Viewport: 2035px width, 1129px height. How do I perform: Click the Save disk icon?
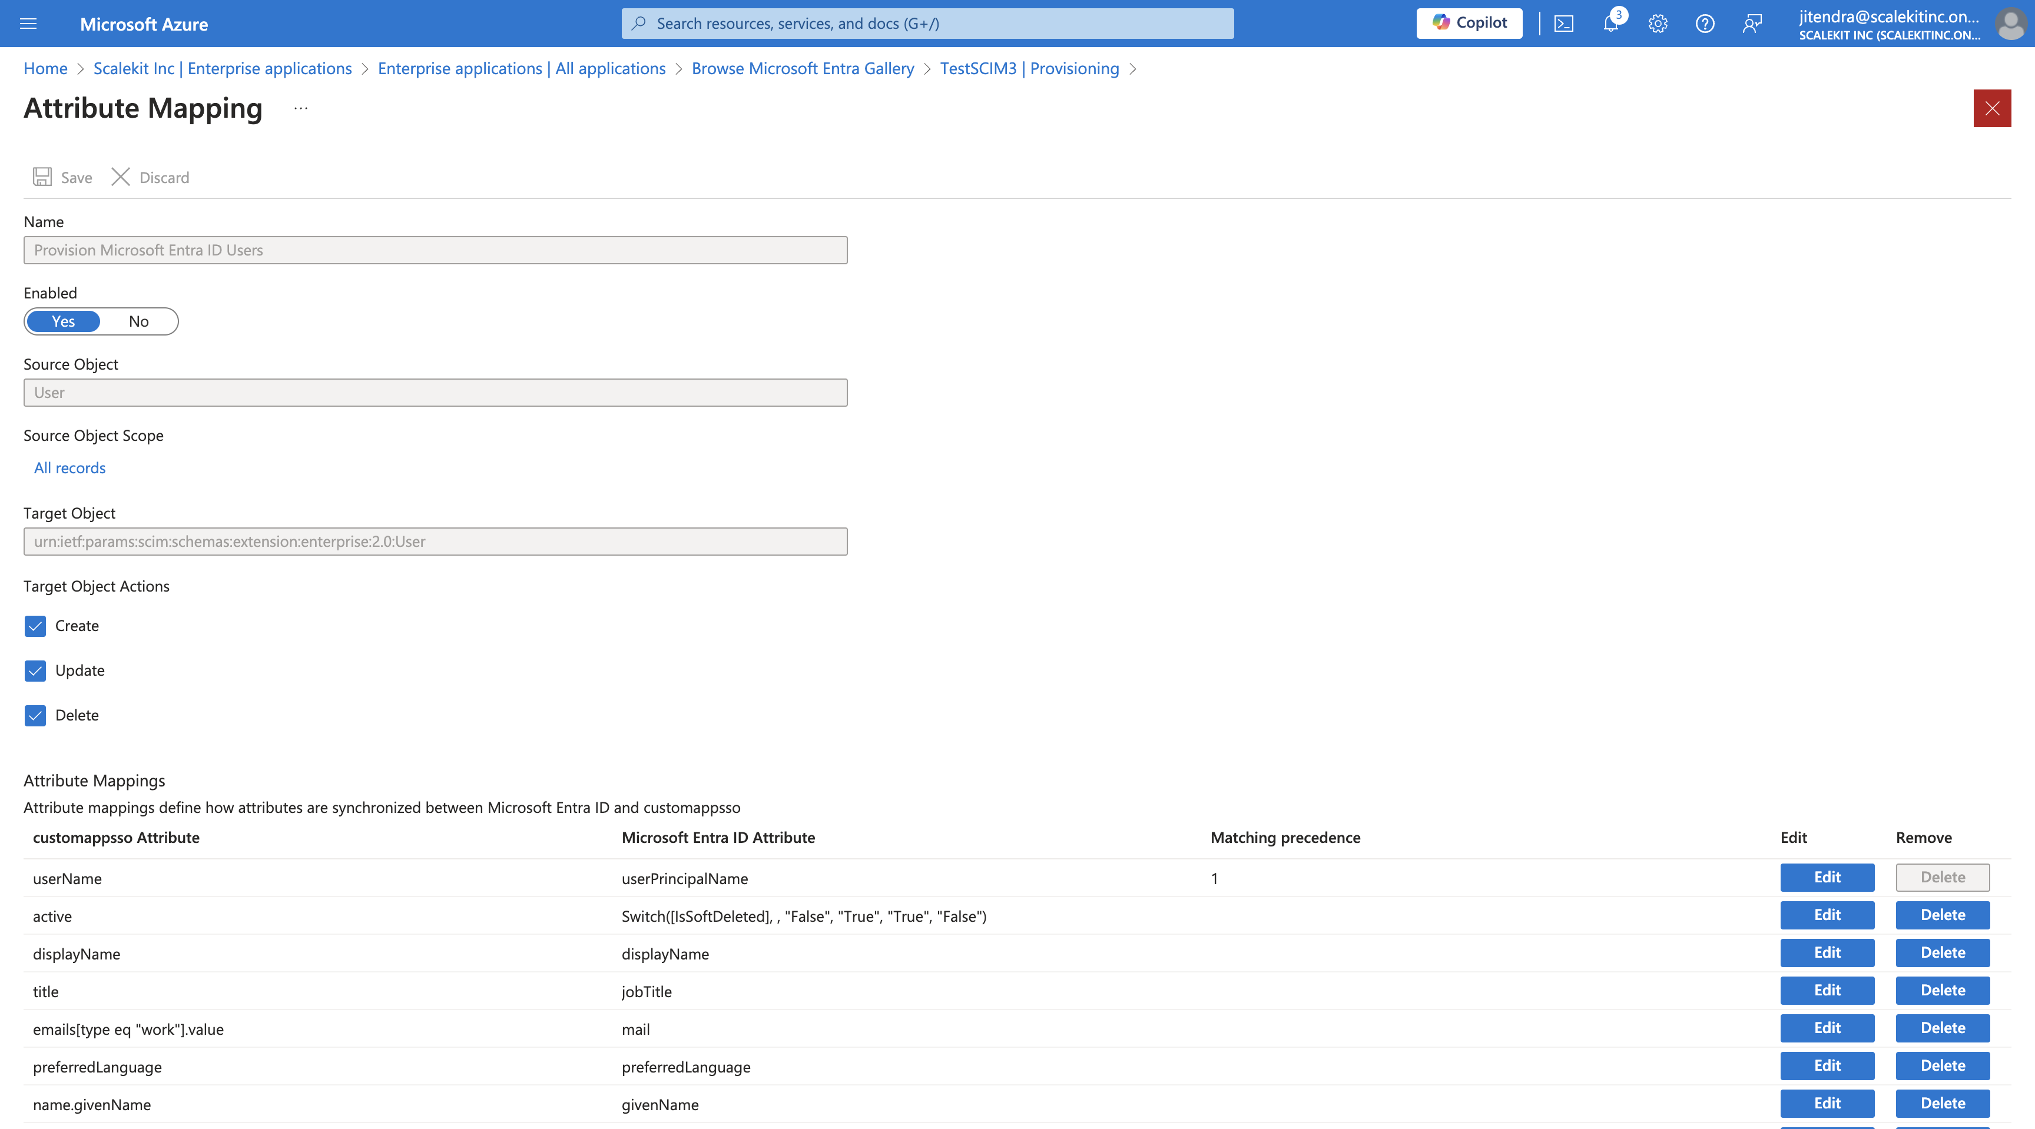(x=42, y=177)
